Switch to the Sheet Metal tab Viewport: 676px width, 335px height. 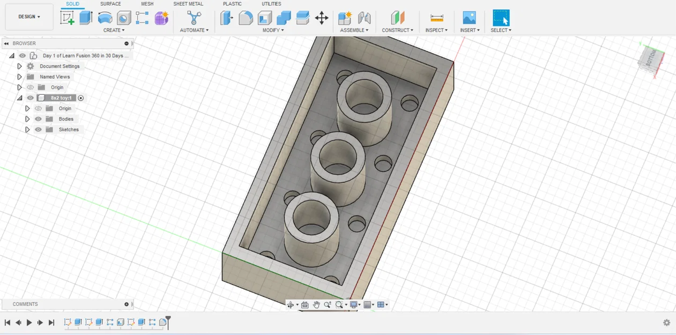[x=188, y=4]
